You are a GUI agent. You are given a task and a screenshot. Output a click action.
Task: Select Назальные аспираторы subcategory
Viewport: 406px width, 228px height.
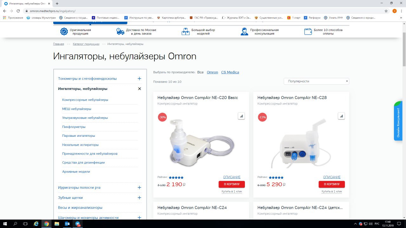(x=80, y=145)
